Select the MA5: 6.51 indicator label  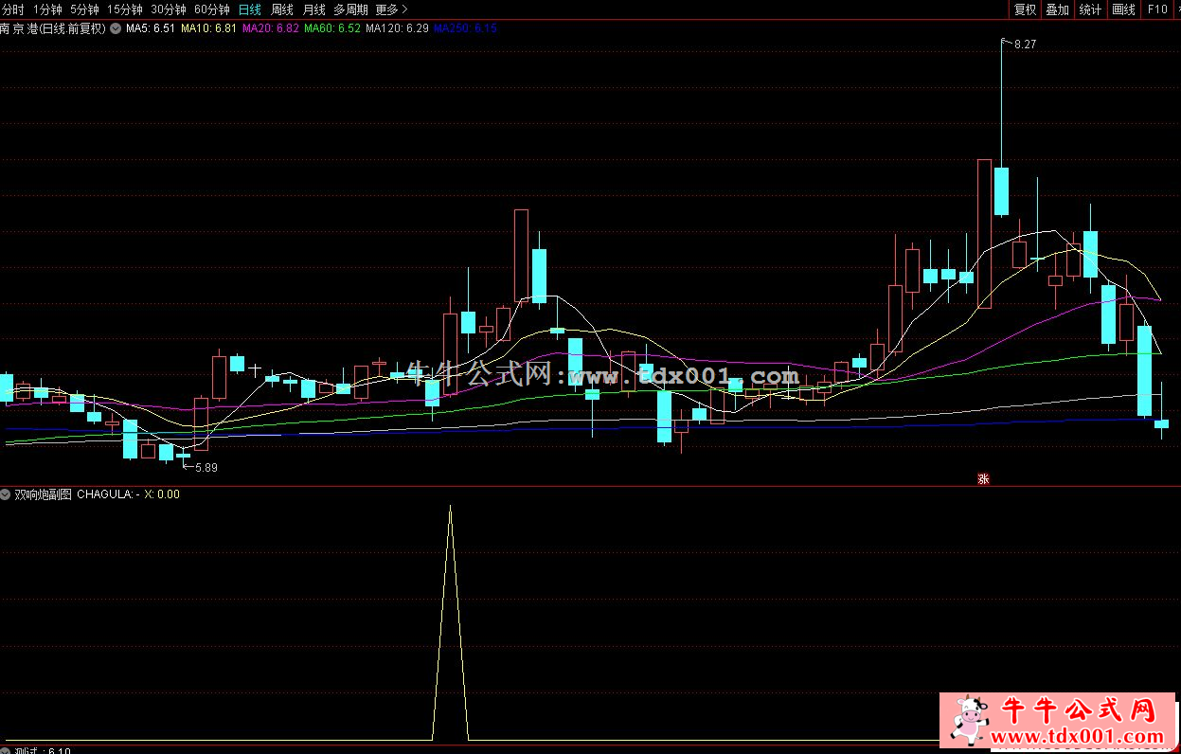(x=151, y=28)
